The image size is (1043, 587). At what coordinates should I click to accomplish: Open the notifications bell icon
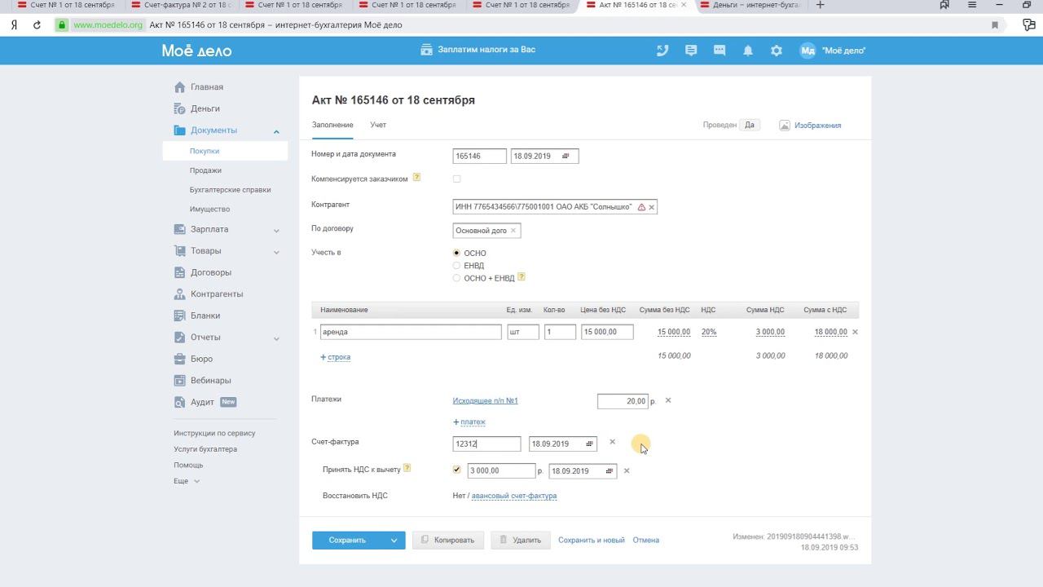(x=748, y=51)
